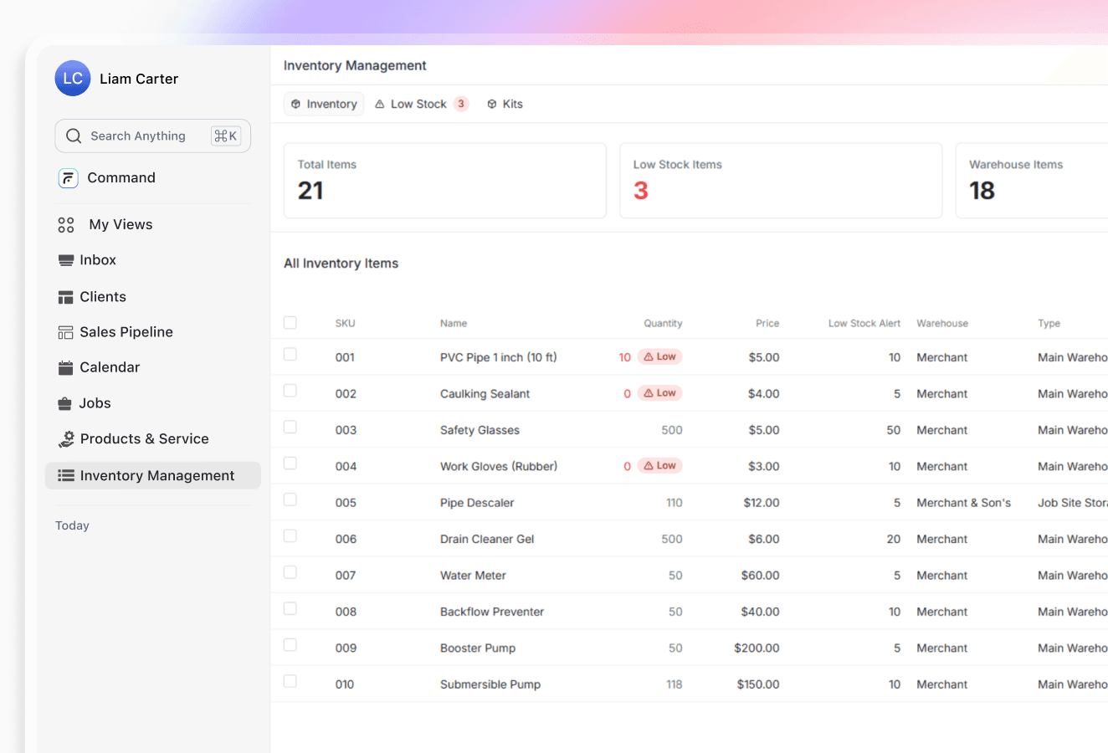Screen dimensions: 1108x753
Task: Check the box for PVC Pipe row
Action: (x=290, y=355)
